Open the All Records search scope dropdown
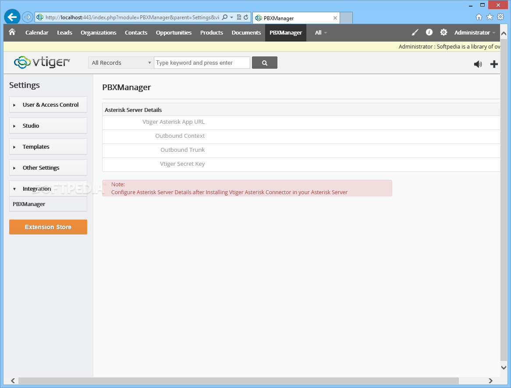This screenshot has height=388, width=511. 121,63
